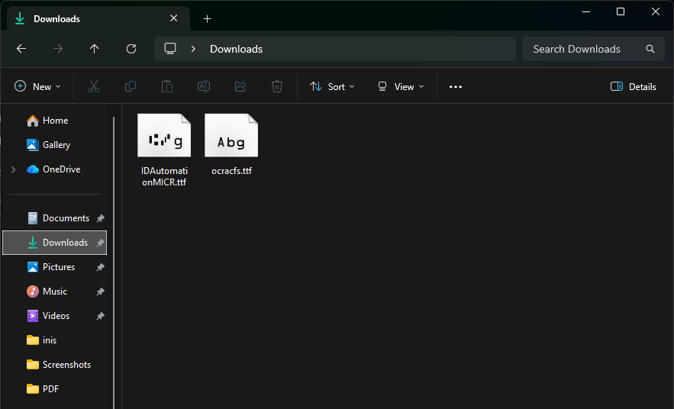Unpin Documents using its pin icon
Screen dimensions: 674x409
tap(100, 218)
